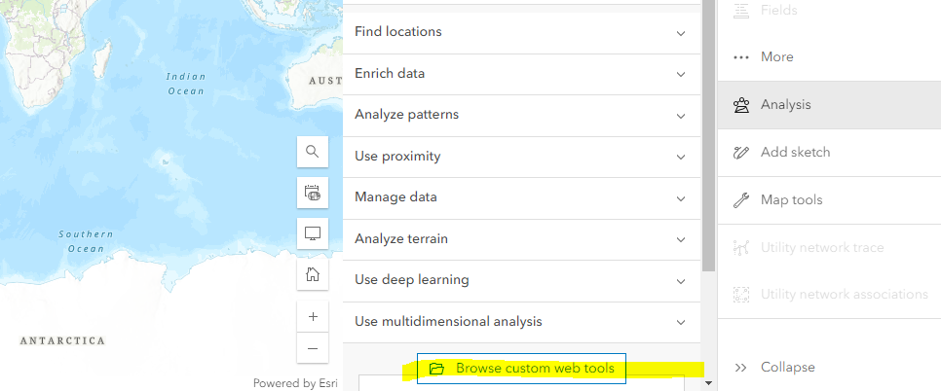Expand the Analyze patterns group
This screenshot has height=391, width=941.
tap(681, 115)
